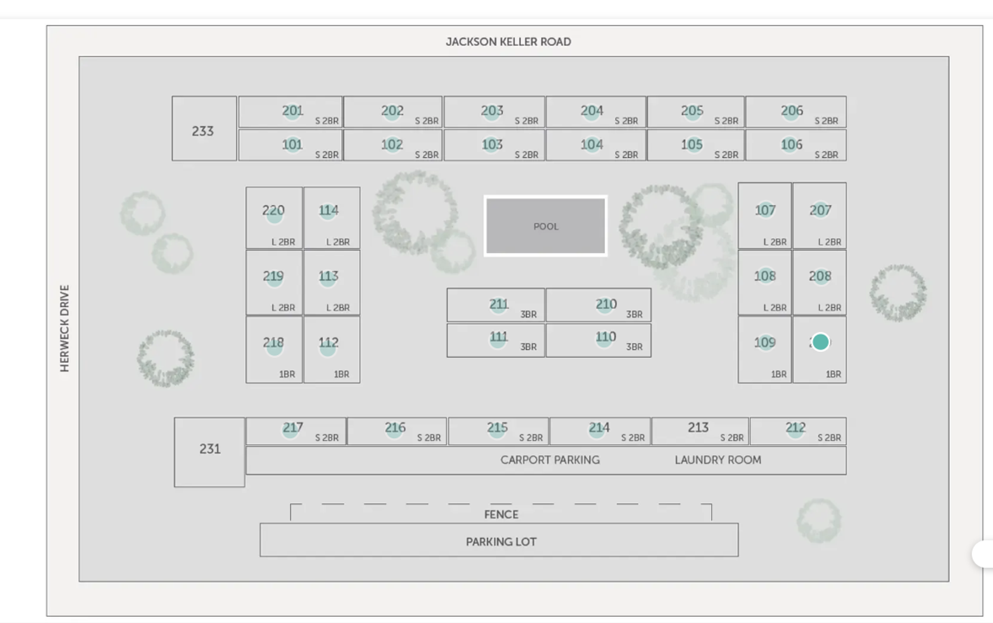Pick unit 206 marker in top row
Viewport: 993px width, 623px height.
tap(791, 112)
